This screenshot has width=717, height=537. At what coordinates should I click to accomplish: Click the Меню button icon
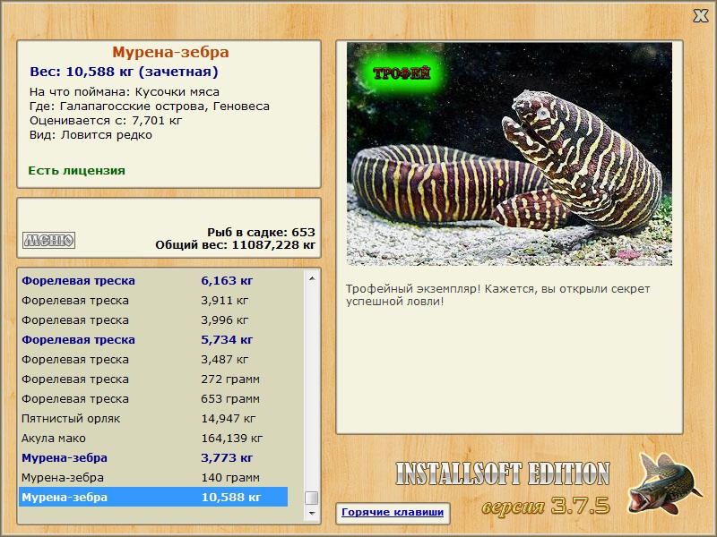[x=48, y=240]
